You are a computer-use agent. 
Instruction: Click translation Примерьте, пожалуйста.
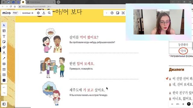click(81, 69)
